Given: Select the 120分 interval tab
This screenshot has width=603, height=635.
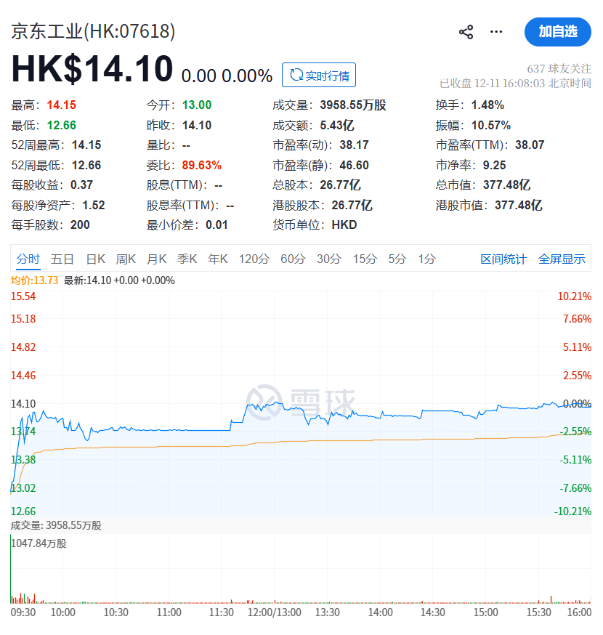Looking at the screenshot, I should pyautogui.click(x=254, y=259).
